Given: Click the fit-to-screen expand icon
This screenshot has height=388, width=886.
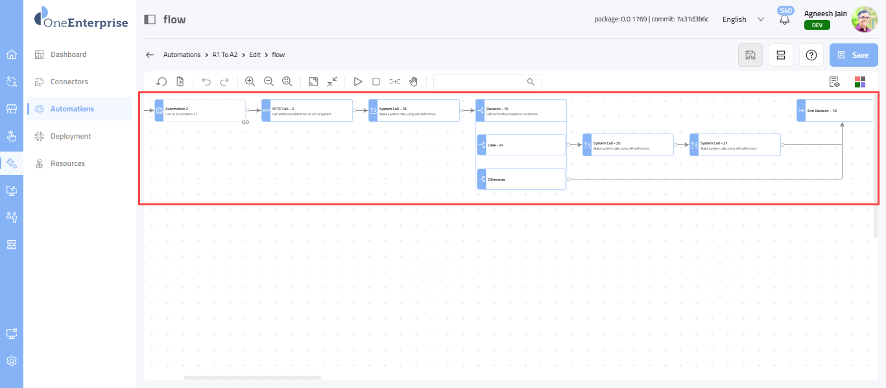Looking at the screenshot, I should [313, 82].
